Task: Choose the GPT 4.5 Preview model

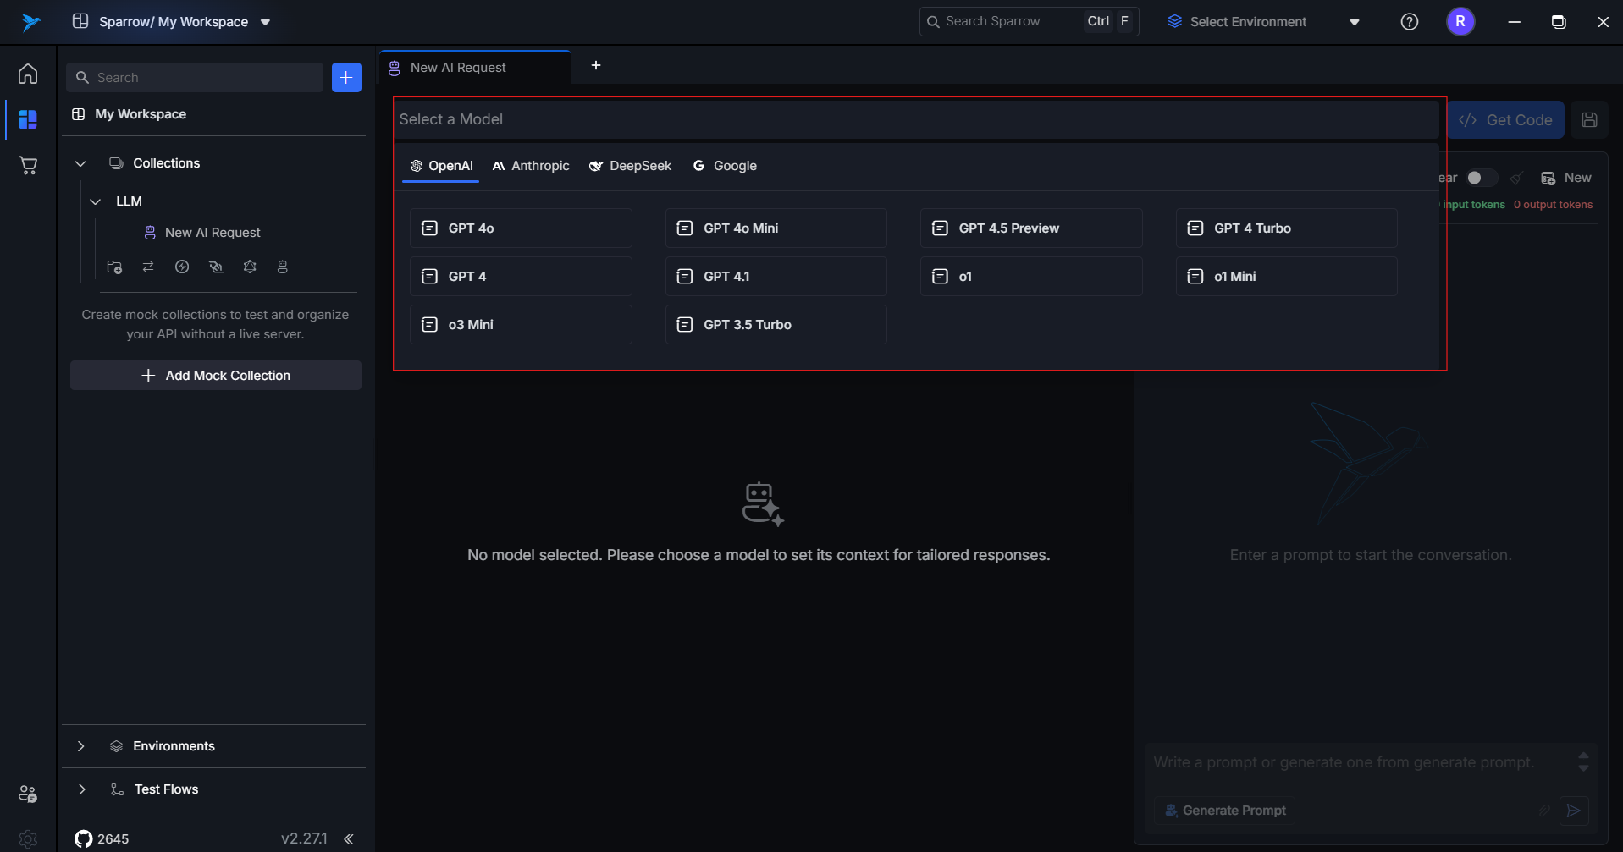Action: [1031, 228]
